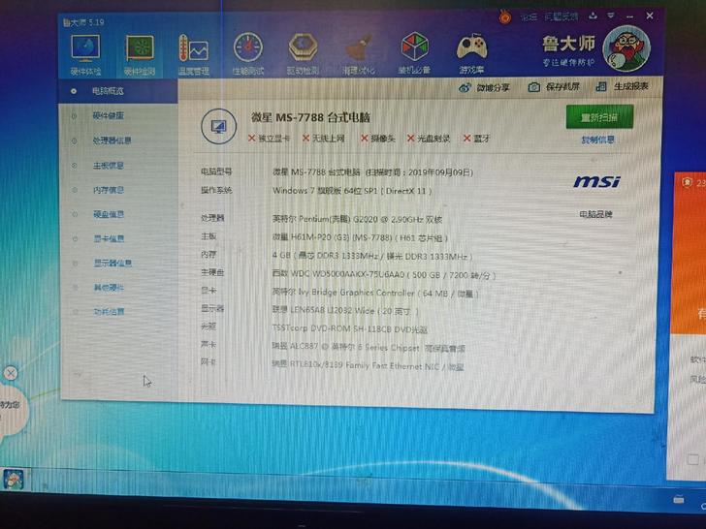This screenshot has height=529, width=706.
Task: Click the 生成报表 report icon
Action: point(601,86)
